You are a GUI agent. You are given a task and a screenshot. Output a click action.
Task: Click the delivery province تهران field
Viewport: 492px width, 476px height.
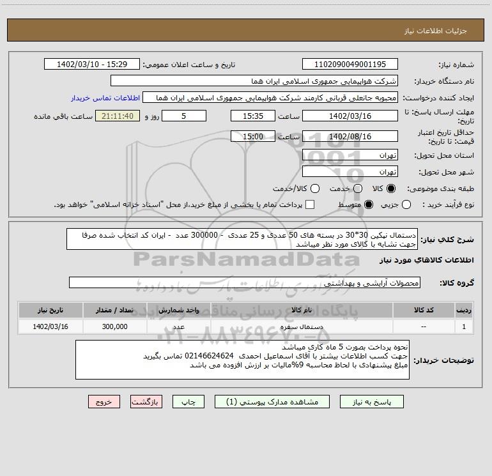pyautogui.click(x=350, y=155)
